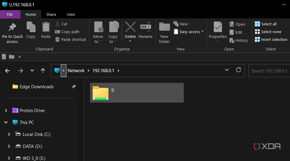Open address bar history dropdown
This screenshot has width=290, height=161.
[227, 70]
